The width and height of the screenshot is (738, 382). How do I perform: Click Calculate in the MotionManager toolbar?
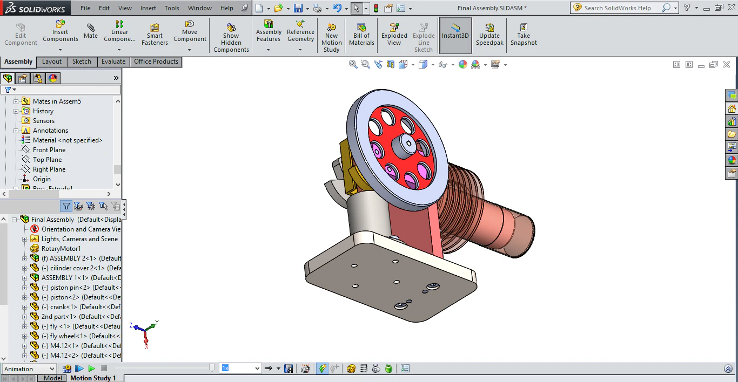point(322,369)
